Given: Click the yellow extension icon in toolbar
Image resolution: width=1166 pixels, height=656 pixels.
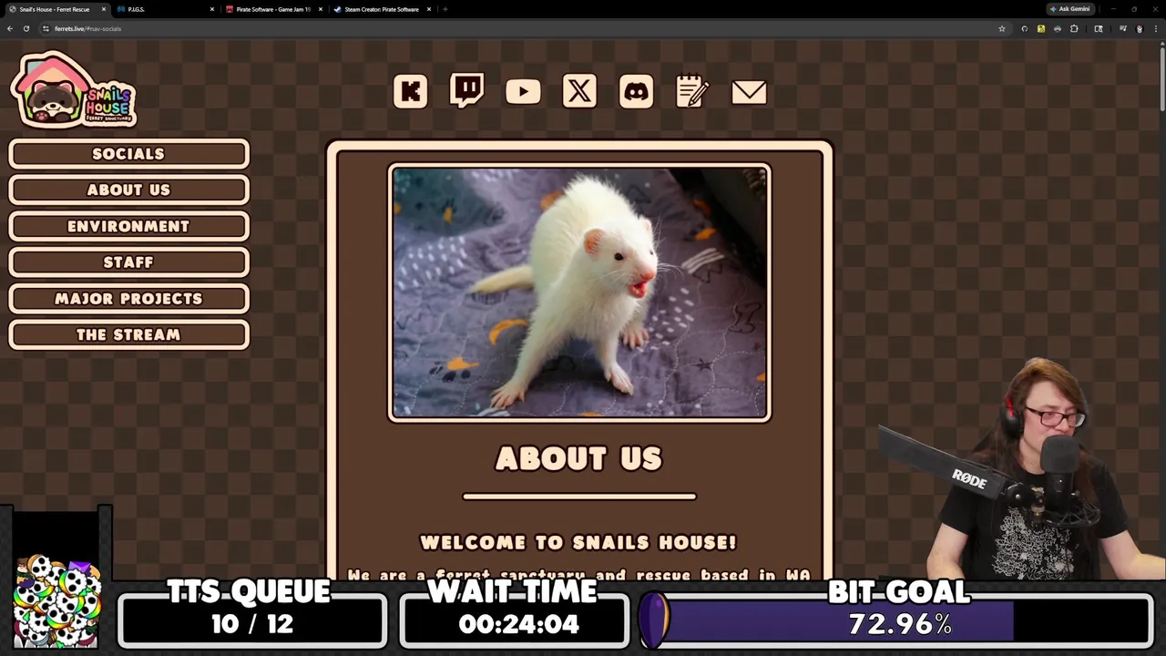Looking at the screenshot, I should pyautogui.click(x=1041, y=28).
